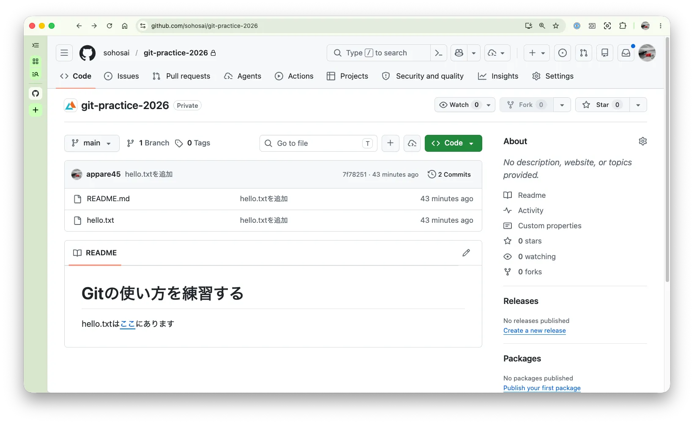Screen dimensions: 694x424
Task: Open the repository Settings tab
Action: click(553, 76)
